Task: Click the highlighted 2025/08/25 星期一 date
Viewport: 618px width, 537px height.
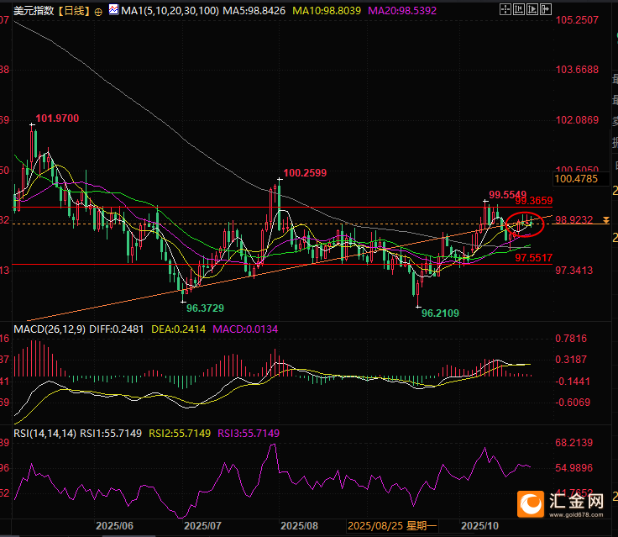Action: click(393, 526)
